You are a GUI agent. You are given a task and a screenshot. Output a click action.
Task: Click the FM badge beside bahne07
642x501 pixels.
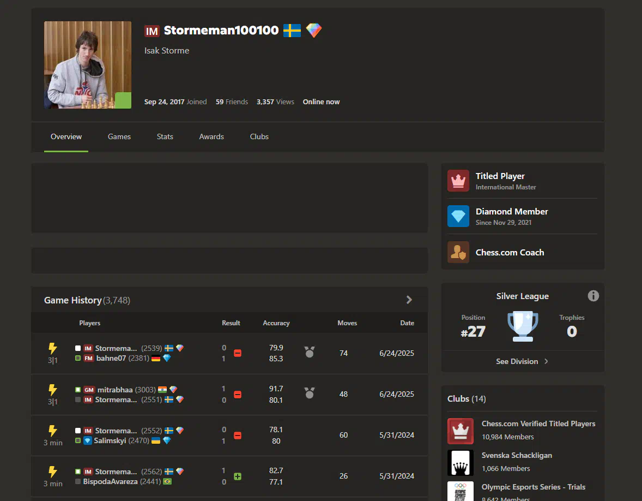point(88,359)
